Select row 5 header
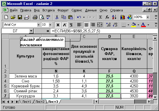Viewport: 159px width, 111px height. click(x=5, y=86)
